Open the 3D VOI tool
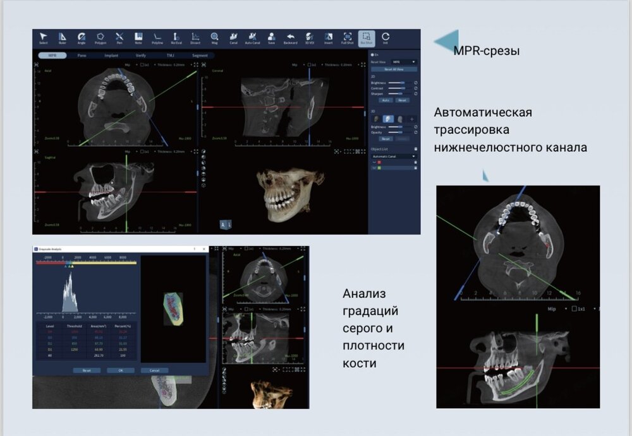 [x=309, y=38]
